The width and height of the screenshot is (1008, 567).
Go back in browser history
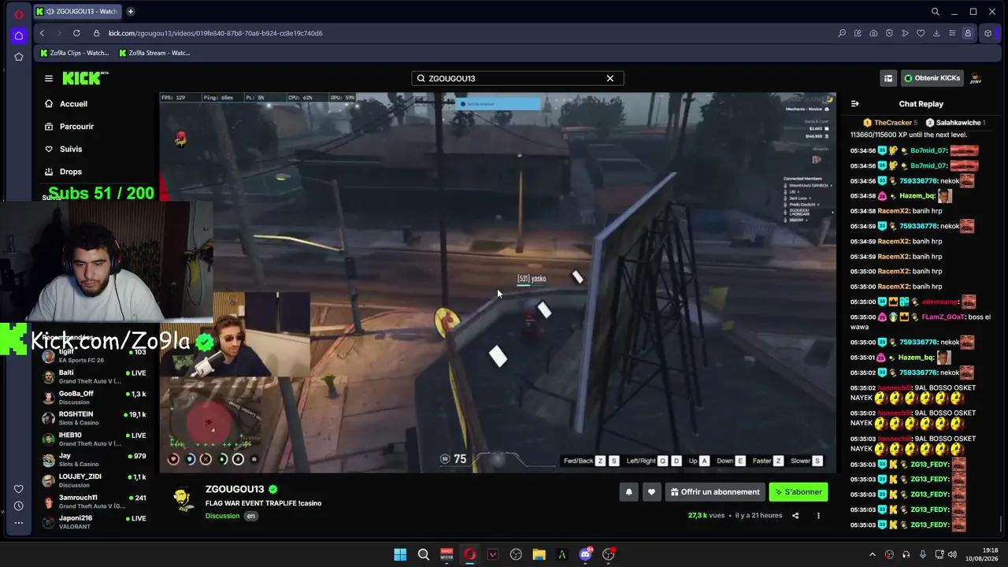pos(42,33)
